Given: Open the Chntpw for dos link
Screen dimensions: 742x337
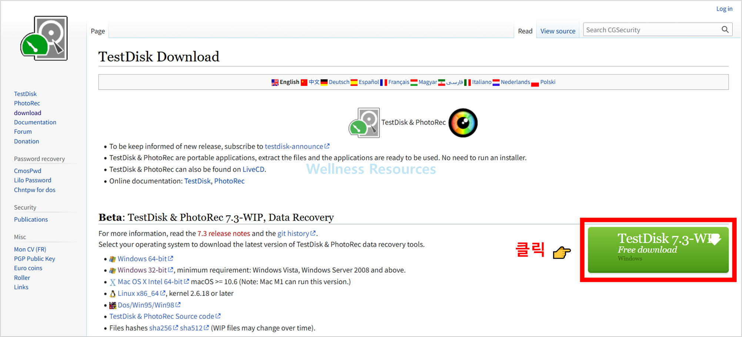Looking at the screenshot, I should (x=35, y=190).
